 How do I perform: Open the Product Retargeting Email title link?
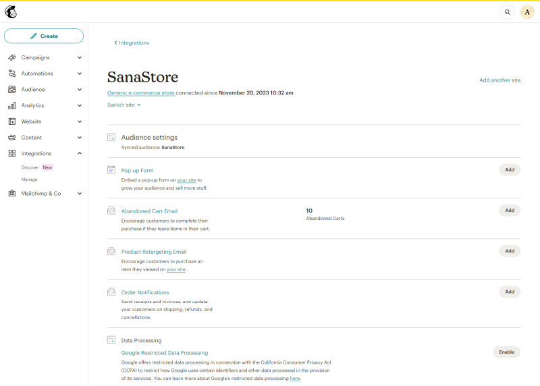click(154, 252)
